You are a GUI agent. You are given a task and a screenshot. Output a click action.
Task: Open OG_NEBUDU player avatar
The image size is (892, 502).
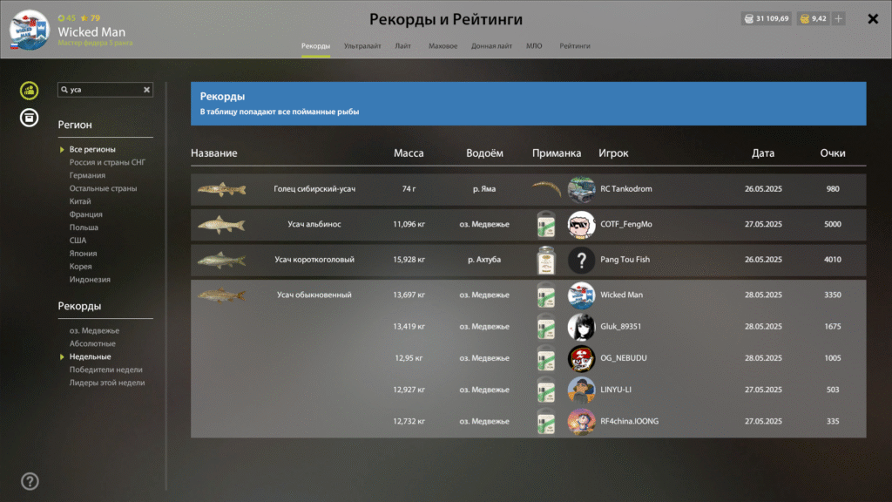(581, 358)
